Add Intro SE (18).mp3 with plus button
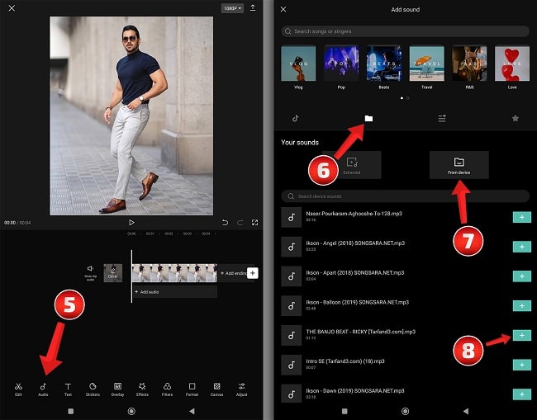This screenshot has height=420, width=537. [522, 365]
